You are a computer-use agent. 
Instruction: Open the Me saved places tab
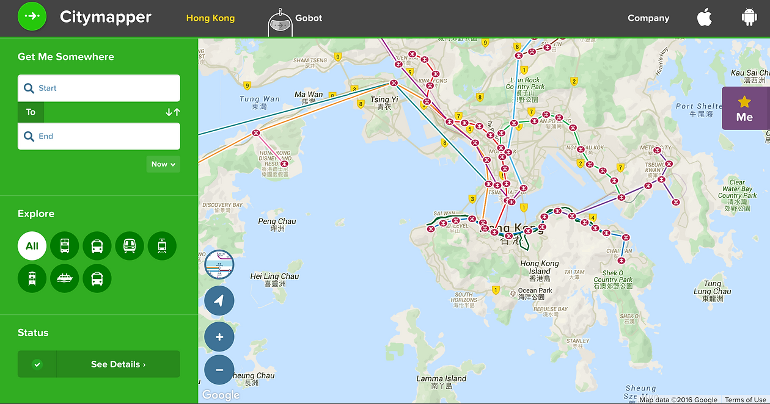tap(746, 108)
